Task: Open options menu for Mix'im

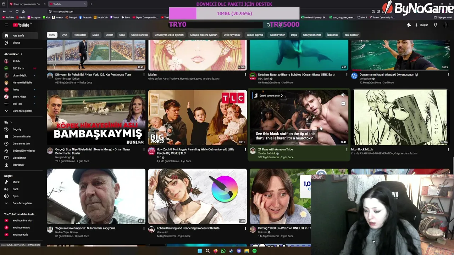Action: 245,75
